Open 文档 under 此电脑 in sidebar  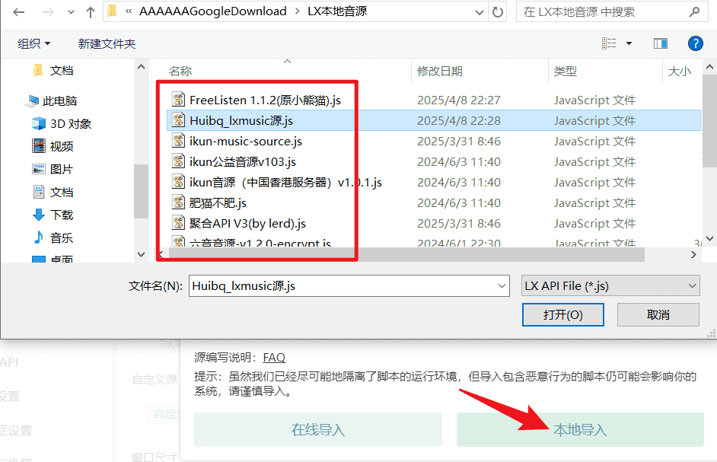tap(62, 192)
